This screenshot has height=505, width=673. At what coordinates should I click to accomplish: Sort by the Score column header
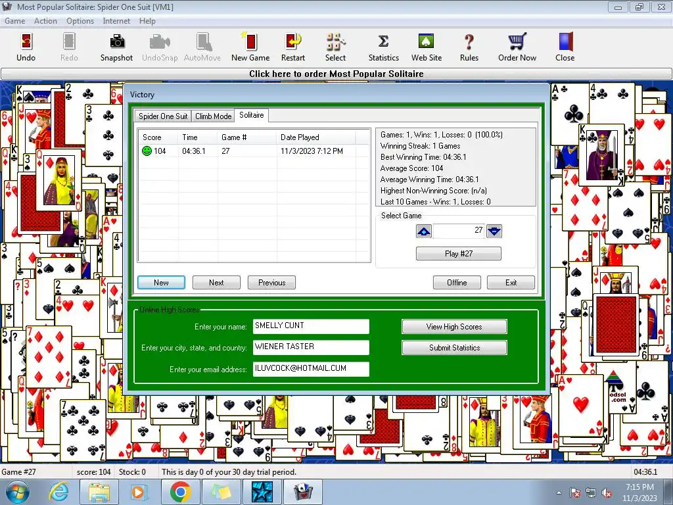(158, 137)
